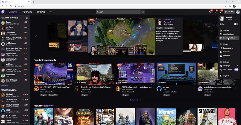Switch to the Following tab

pos(27,12)
